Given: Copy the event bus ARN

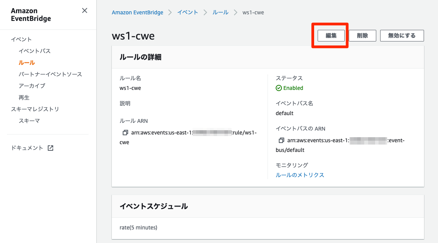Looking at the screenshot, I should (x=282, y=140).
